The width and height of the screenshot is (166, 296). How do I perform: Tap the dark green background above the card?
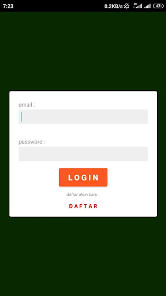pos(83,51)
